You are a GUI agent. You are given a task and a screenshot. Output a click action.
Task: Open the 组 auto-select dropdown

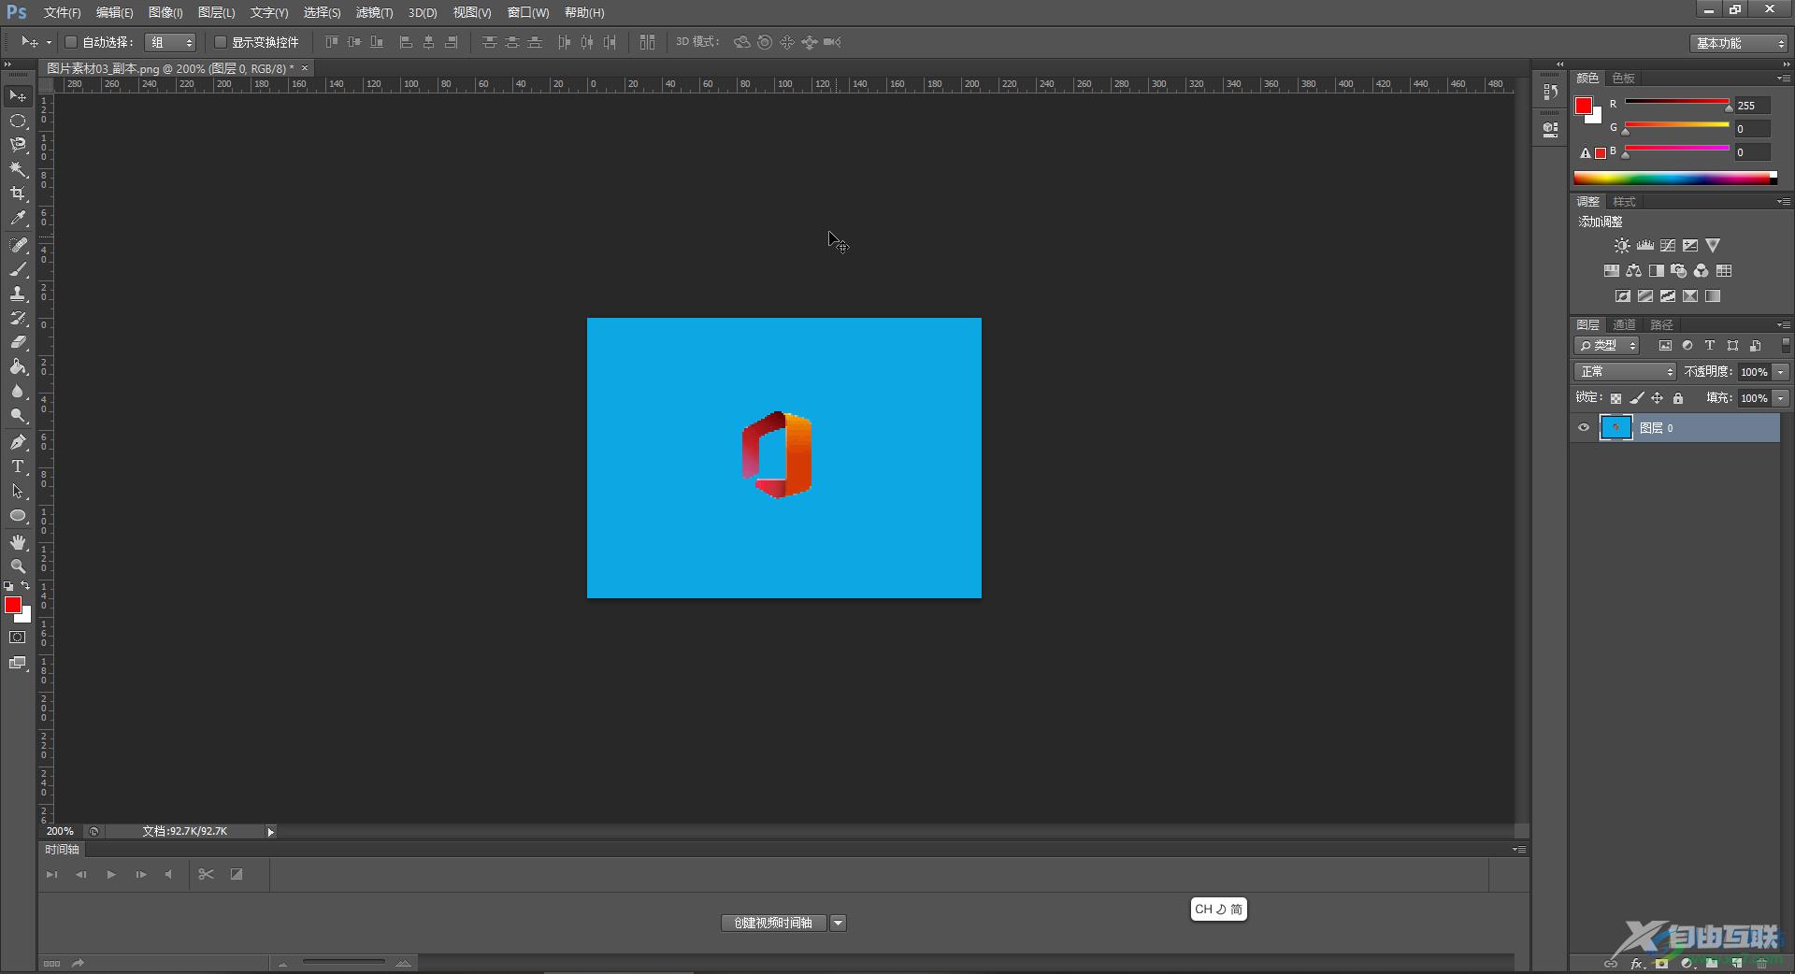click(170, 42)
